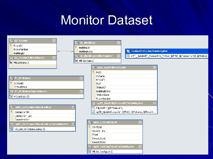Click the EE_Rooms table icon
Image resolution: width=213 pixels, height=159 pixels.
[x=12, y=41]
